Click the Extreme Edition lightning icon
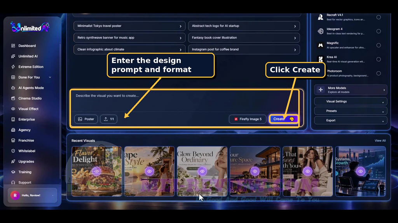The image size is (398, 223). [13, 67]
